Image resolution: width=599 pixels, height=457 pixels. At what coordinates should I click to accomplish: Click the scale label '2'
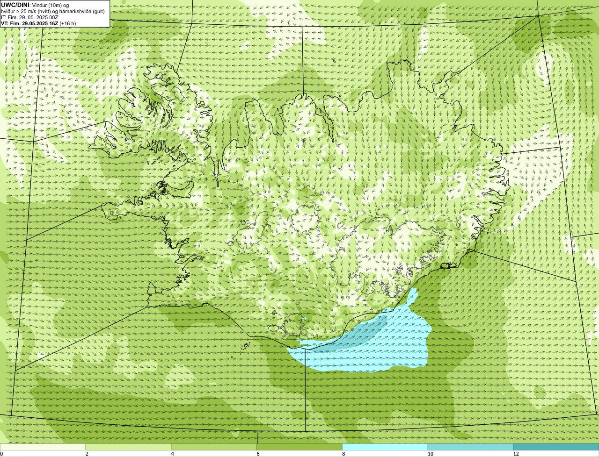(x=87, y=454)
